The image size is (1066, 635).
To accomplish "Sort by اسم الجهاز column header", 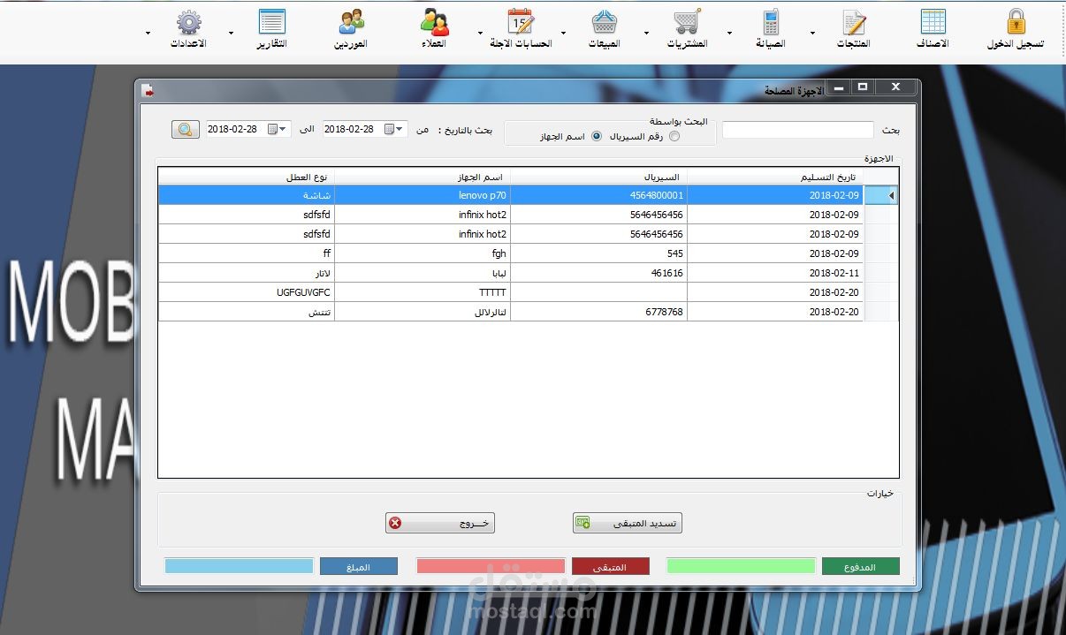I will coord(423,177).
